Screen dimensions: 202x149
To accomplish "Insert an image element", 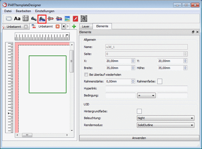I will coord(67,19).
